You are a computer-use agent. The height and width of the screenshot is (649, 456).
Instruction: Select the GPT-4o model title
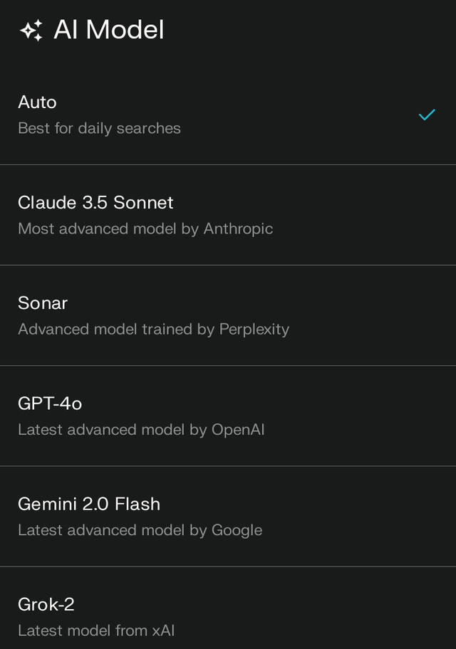click(50, 403)
